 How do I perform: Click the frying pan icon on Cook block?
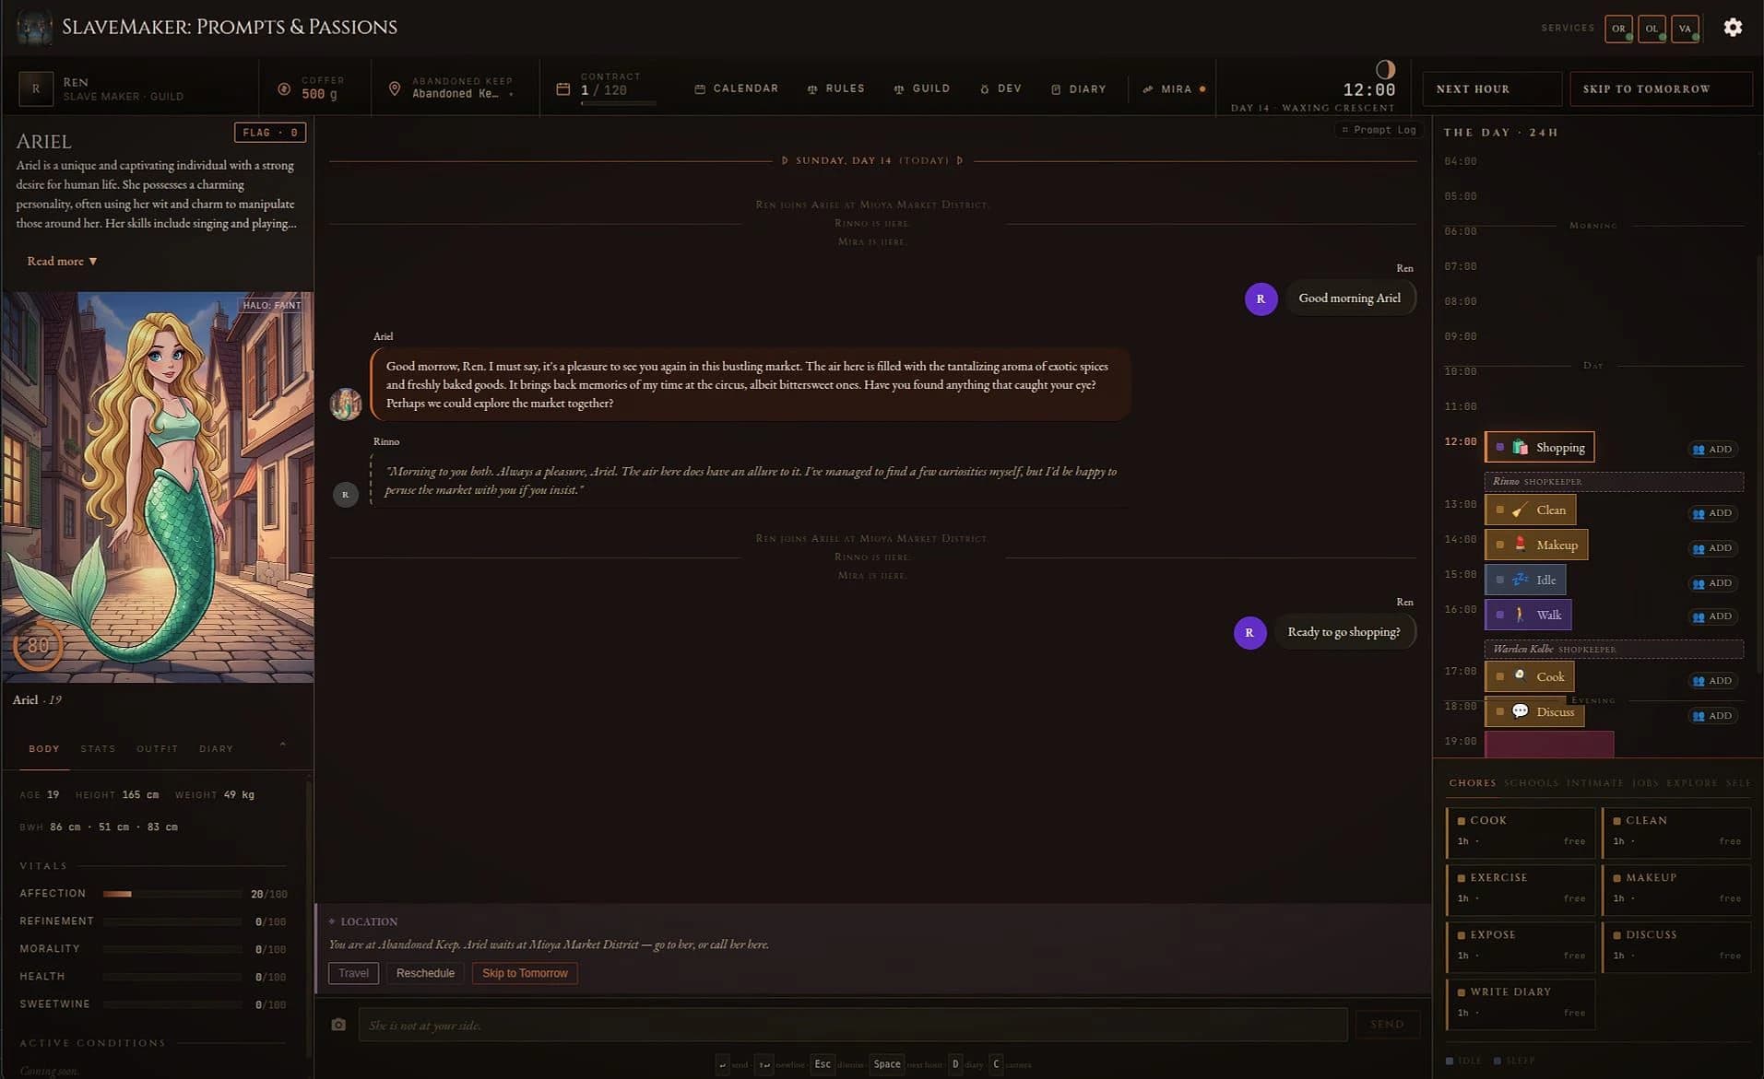[x=1520, y=676]
